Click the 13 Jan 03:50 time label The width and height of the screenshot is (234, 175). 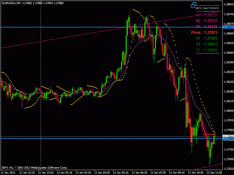[102, 173]
